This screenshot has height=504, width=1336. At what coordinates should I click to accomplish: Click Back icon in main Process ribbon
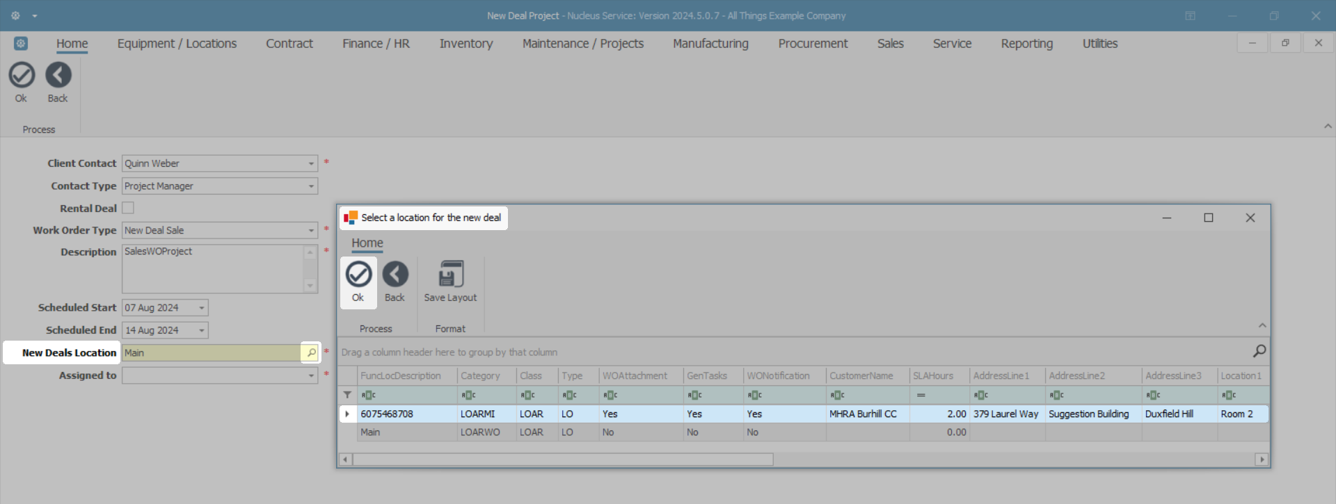(58, 75)
